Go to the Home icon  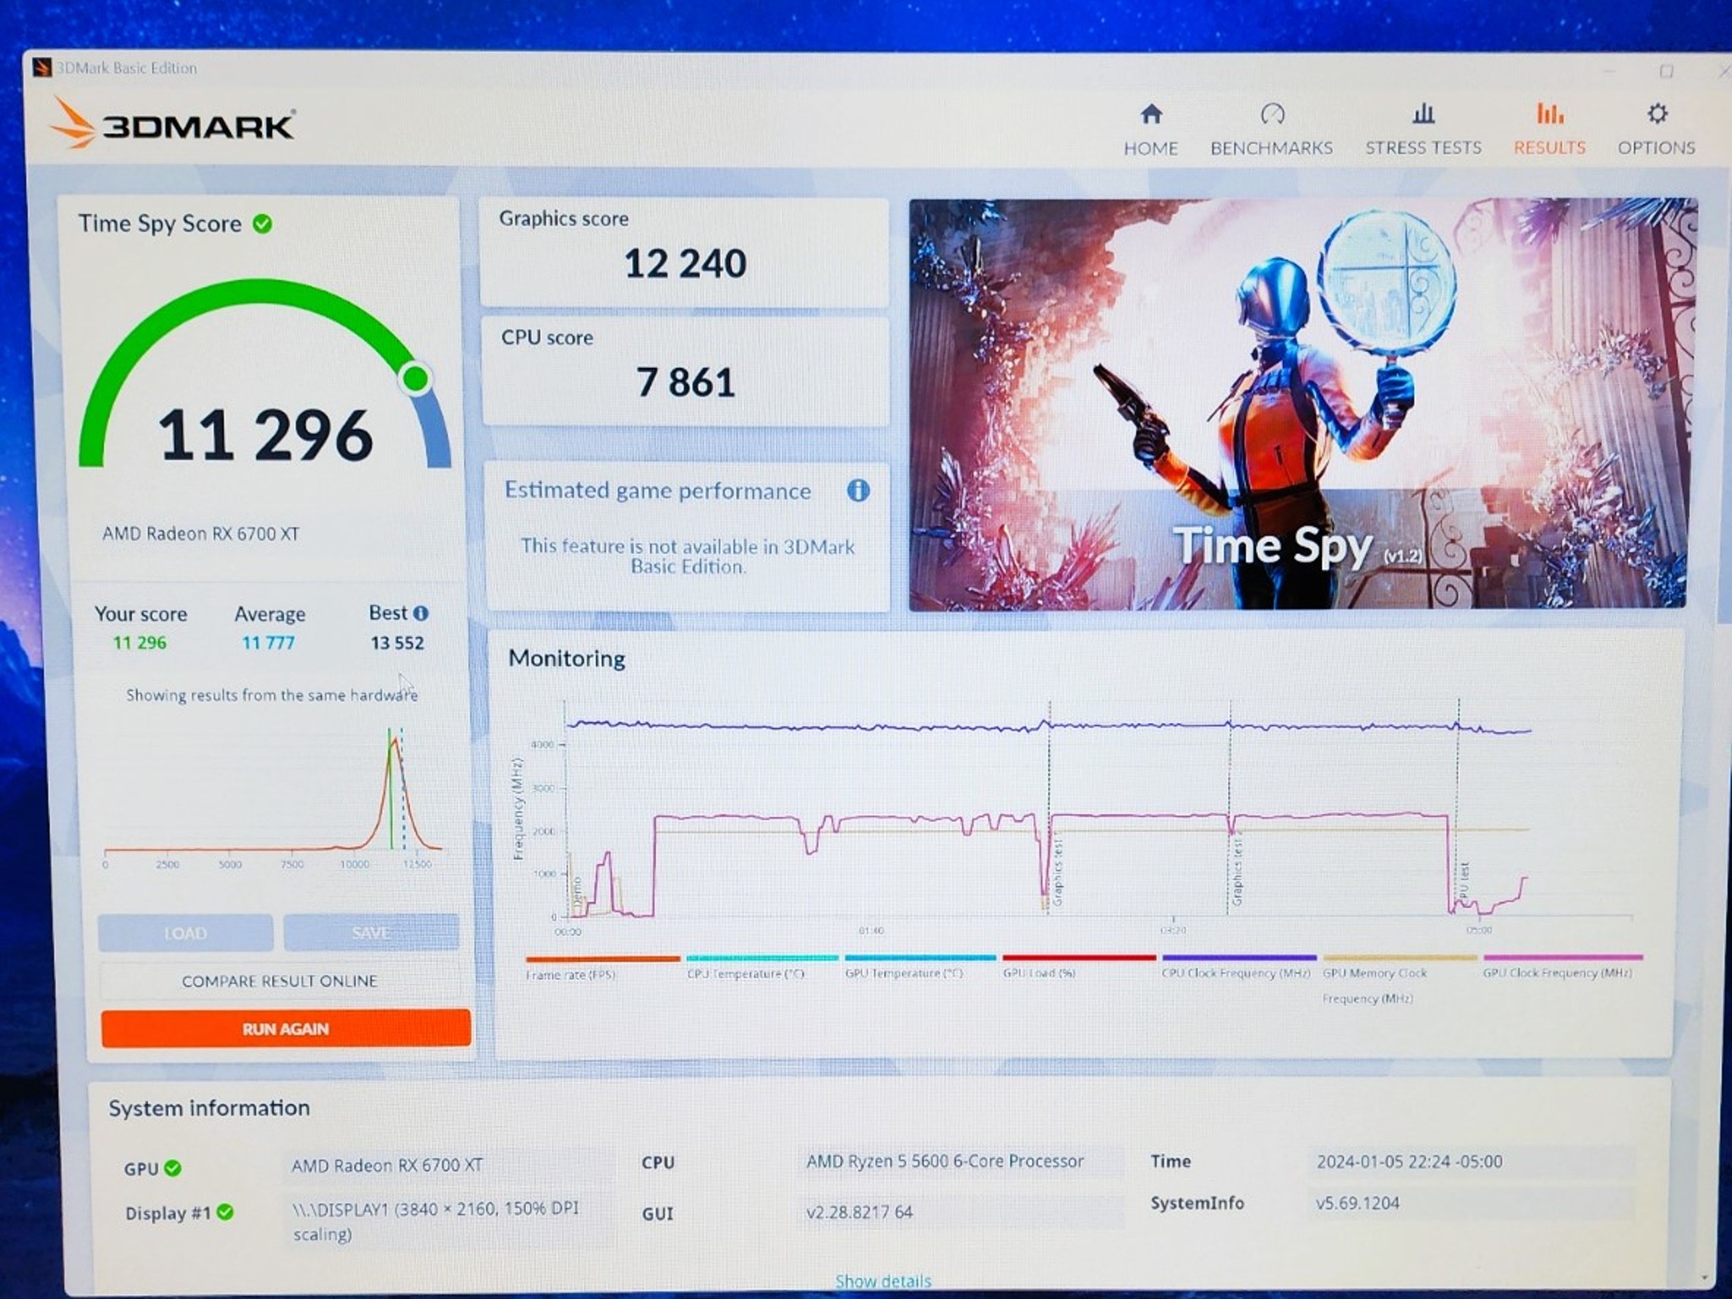(x=1151, y=113)
